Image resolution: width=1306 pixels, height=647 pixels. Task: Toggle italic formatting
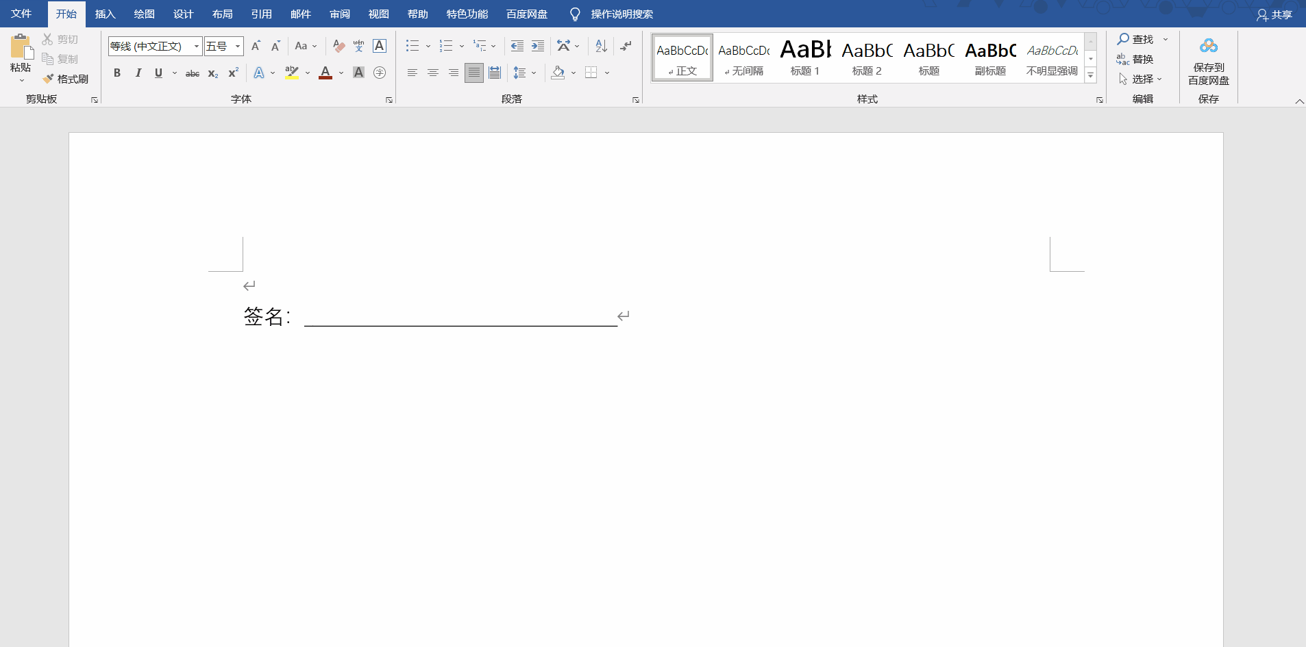tap(138, 73)
